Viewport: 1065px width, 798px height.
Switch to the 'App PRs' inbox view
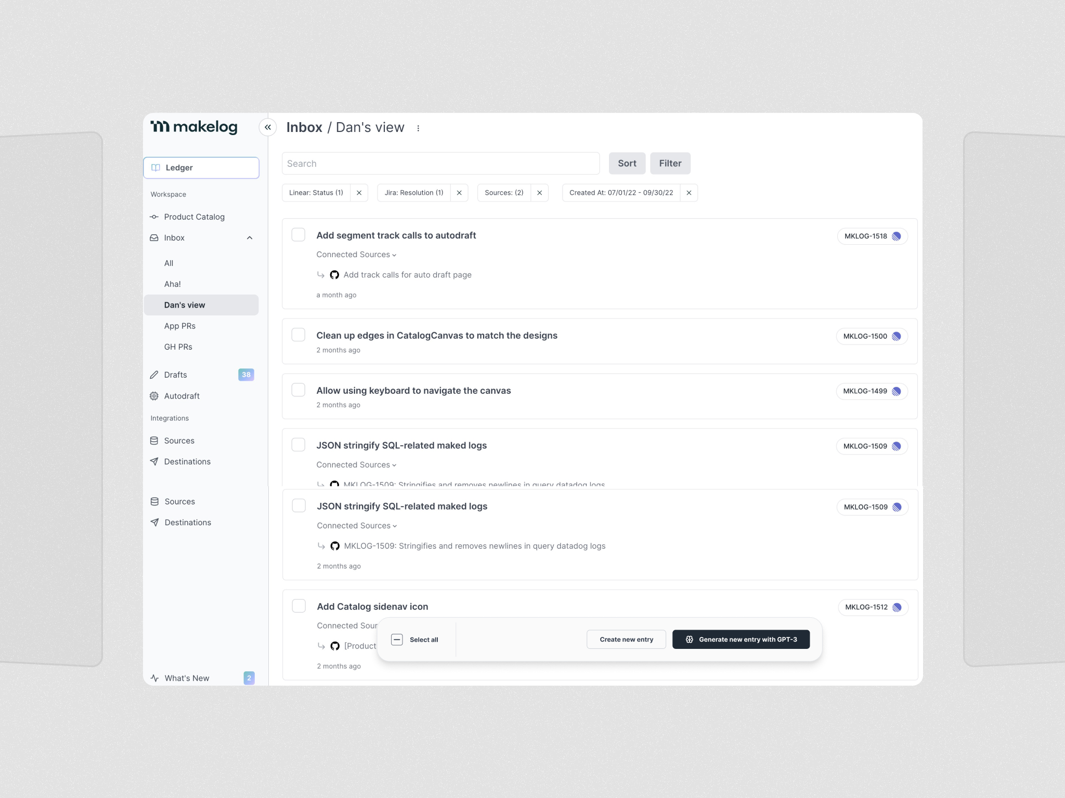coord(180,326)
